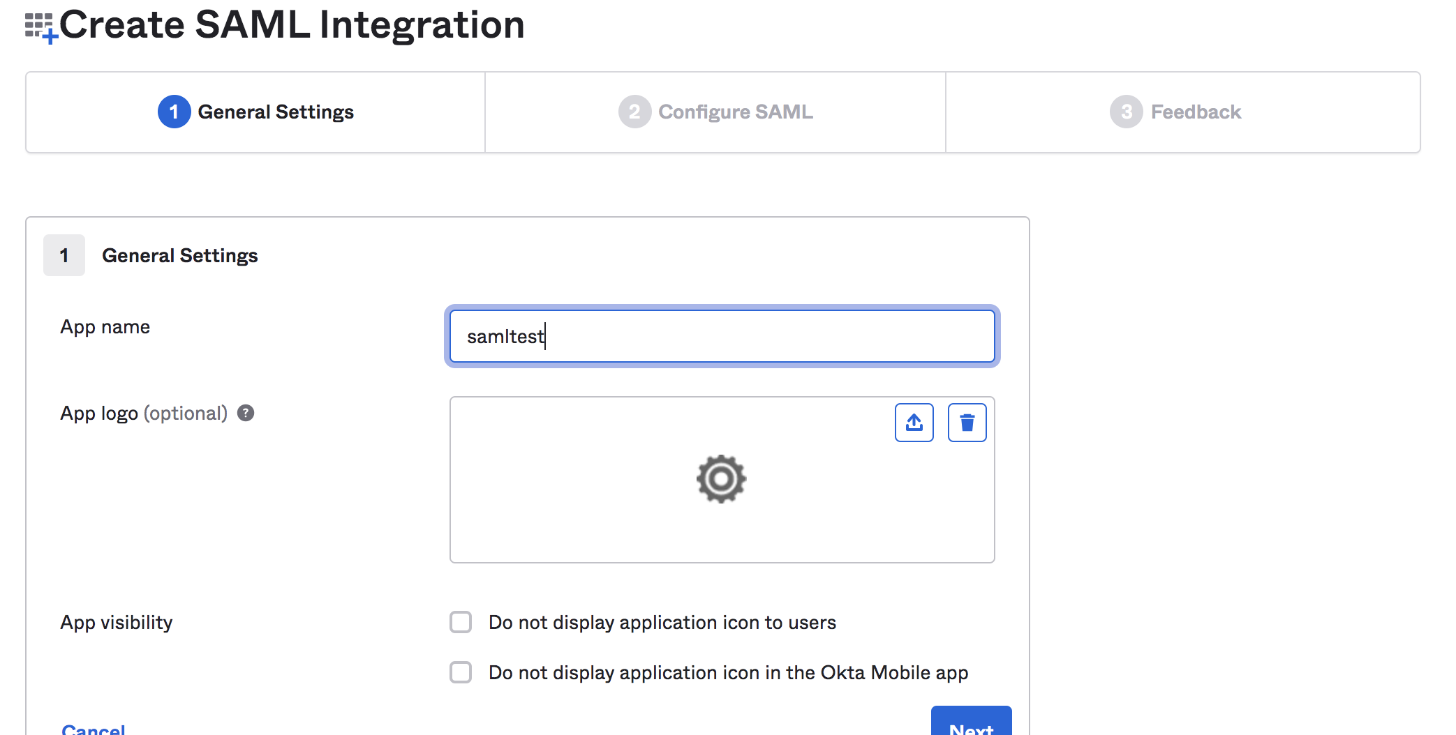Check hiding icon in Okta Mobile app
The image size is (1456, 735).
coord(461,672)
